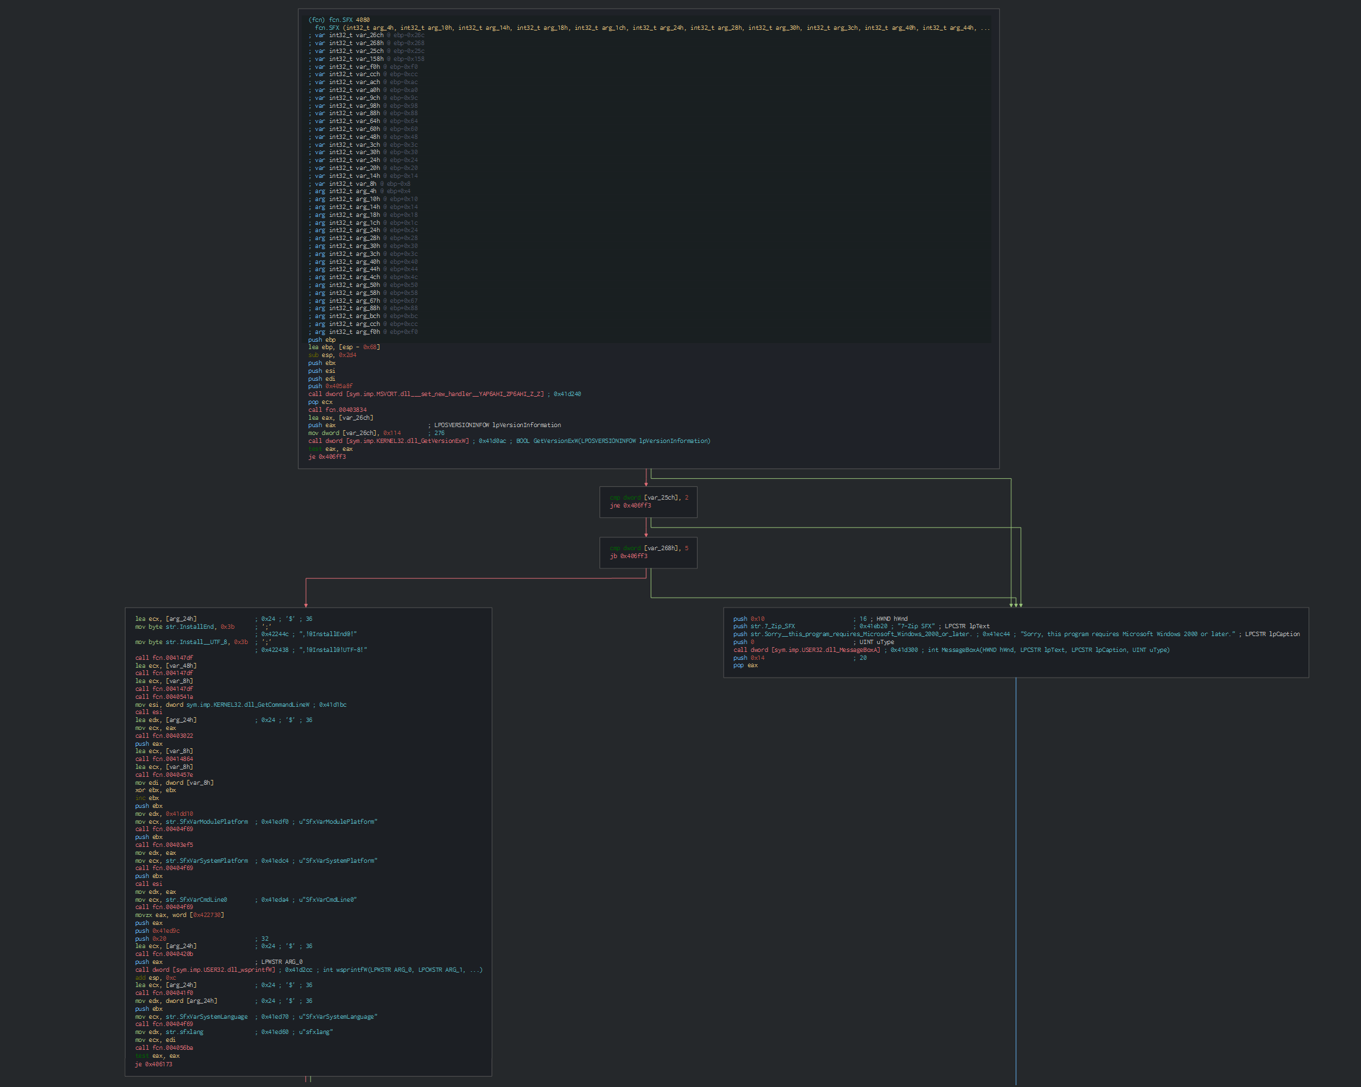Click call fcn.004056ba
This screenshot has width=1361, height=1087.
[x=164, y=1048]
